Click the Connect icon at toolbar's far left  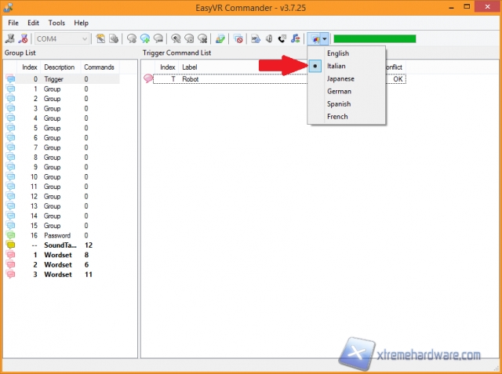point(10,38)
